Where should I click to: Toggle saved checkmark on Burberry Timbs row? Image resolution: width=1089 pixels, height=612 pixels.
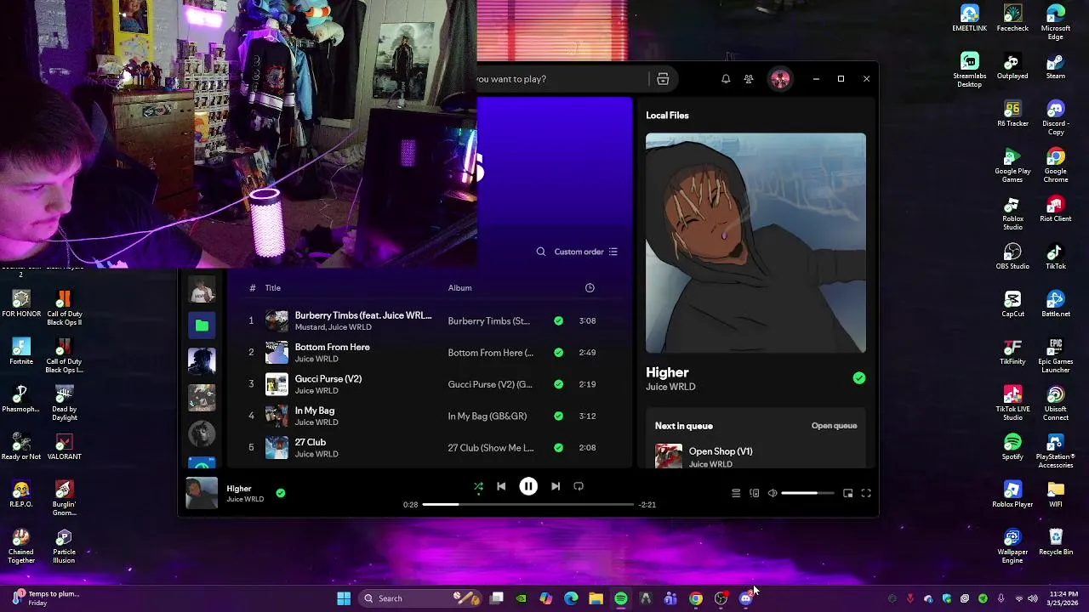tap(558, 321)
